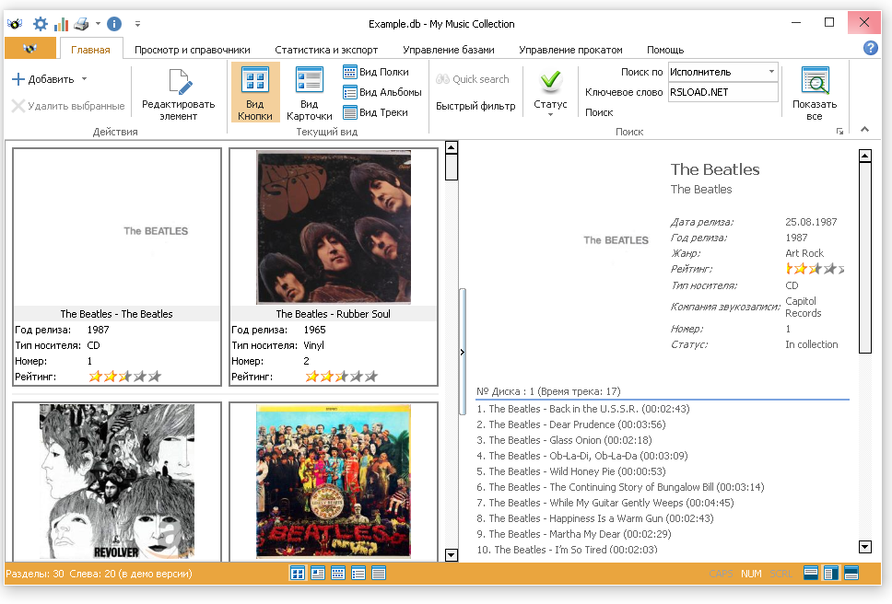Click Показать все icon
892x604 pixels.
point(815,94)
